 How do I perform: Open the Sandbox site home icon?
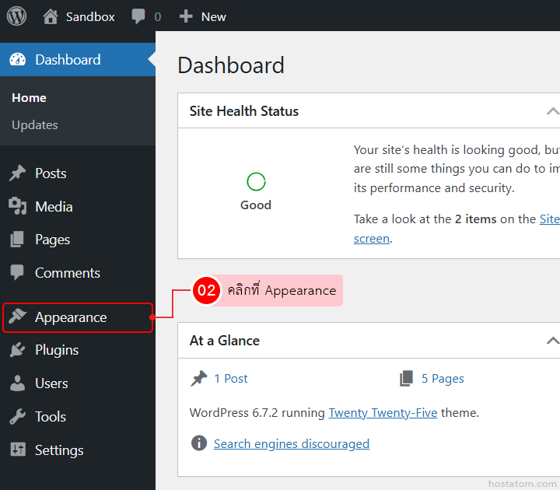(51, 16)
